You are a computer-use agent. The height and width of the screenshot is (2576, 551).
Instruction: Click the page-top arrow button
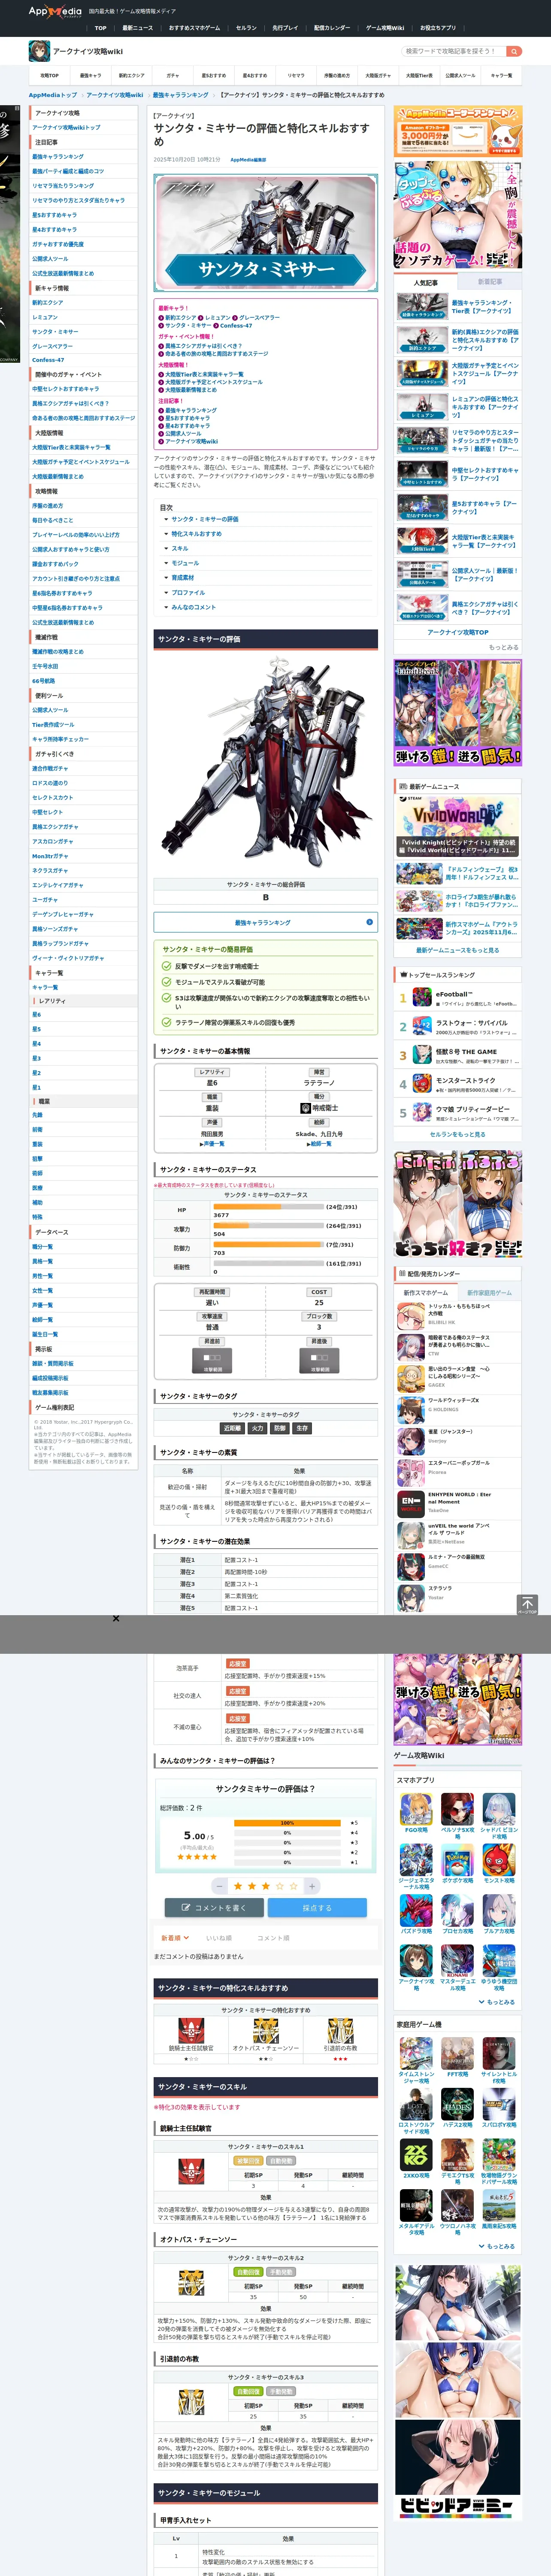(x=527, y=1604)
